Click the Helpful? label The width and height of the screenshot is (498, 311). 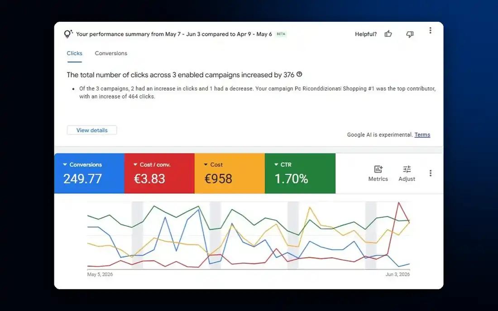tap(366, 34)
